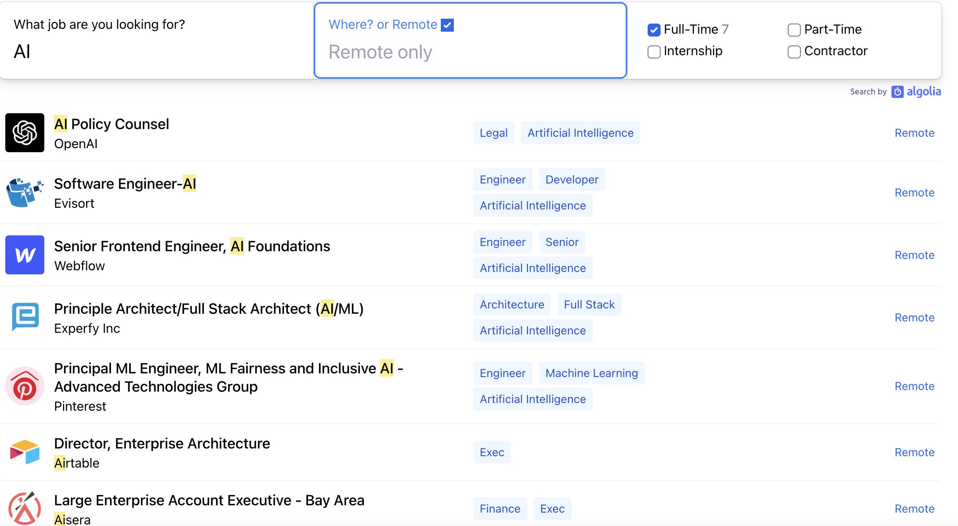Screen dimensions: 958x526
Task: Click Remote label on Webflow row
Action: point(915,255)
